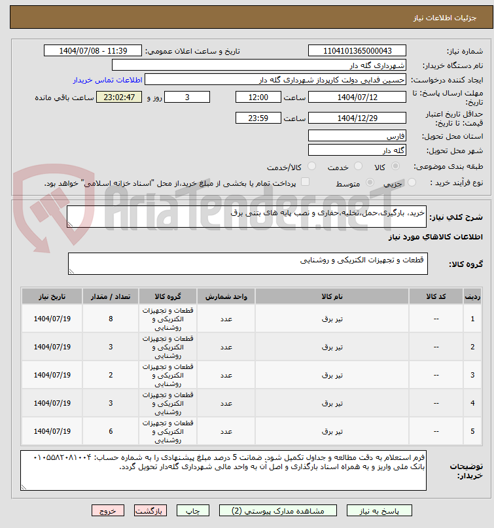The width and height of the screenshot is (494, 528).
Task: Select the خدمت radio button
Action: coord(359,166)
